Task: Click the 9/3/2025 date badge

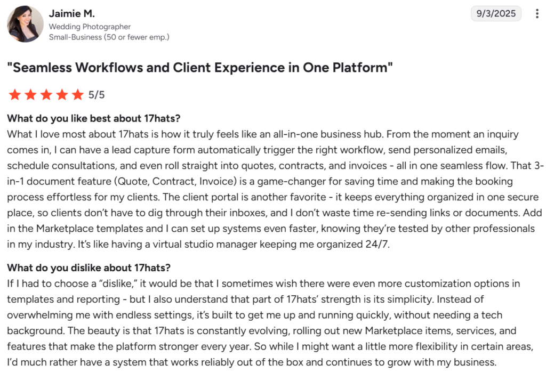Action: click(x=496, y=14)
